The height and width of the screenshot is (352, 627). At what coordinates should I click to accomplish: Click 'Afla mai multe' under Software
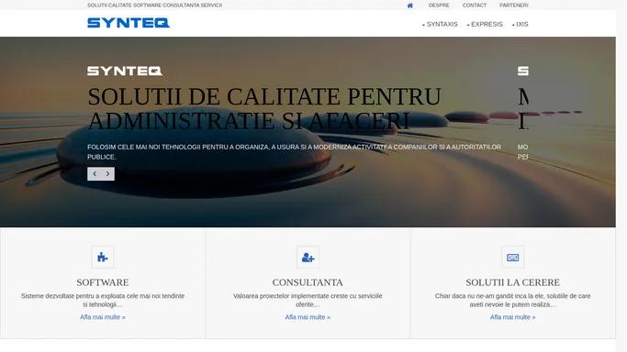tap(103, 317)
